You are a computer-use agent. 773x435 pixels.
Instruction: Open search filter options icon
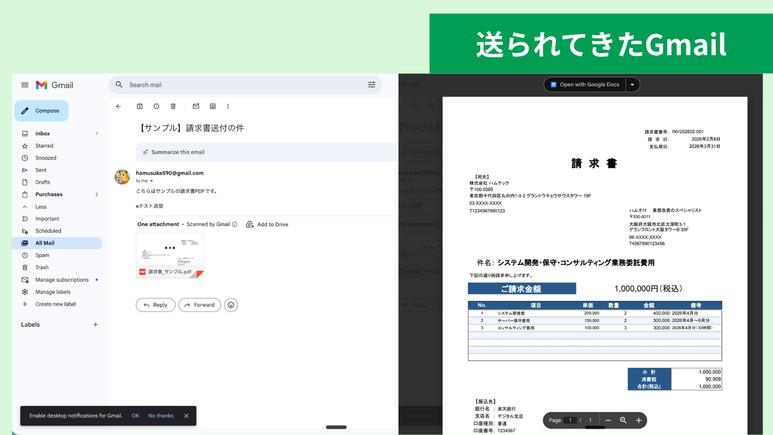[x=371, y=85]
